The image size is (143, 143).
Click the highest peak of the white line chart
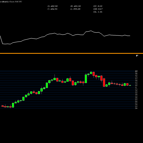(x=91, y=31)
